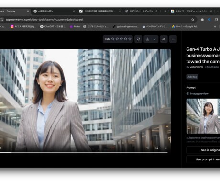Click the See in original button
Screen dimensions: 220x182
pos(203,150)
